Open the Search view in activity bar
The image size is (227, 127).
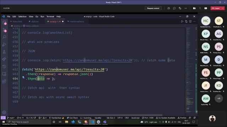(4, 37)
